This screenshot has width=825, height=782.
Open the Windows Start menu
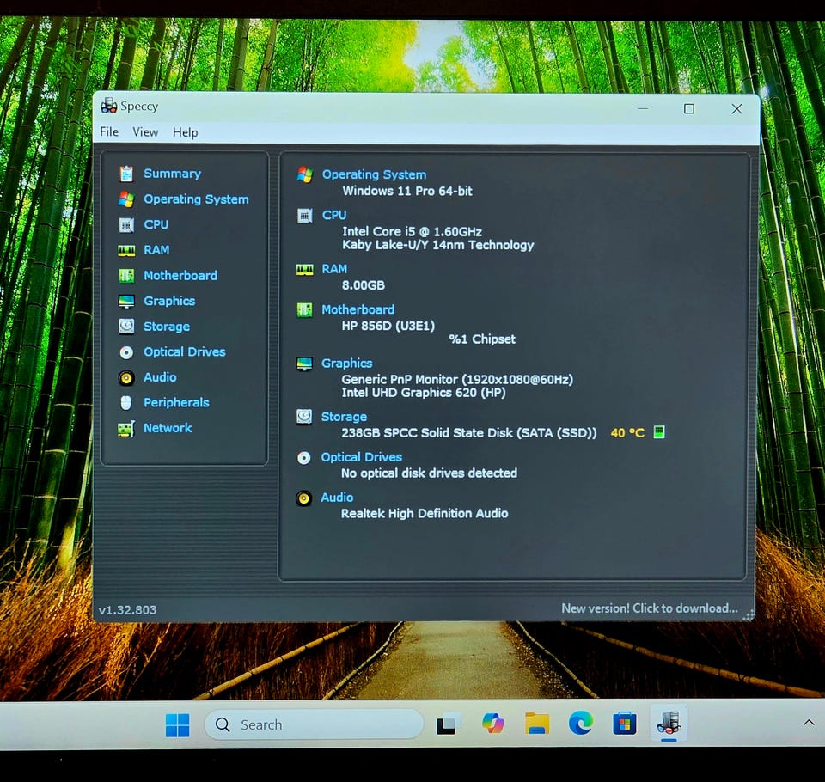click(x=178, y=725)
